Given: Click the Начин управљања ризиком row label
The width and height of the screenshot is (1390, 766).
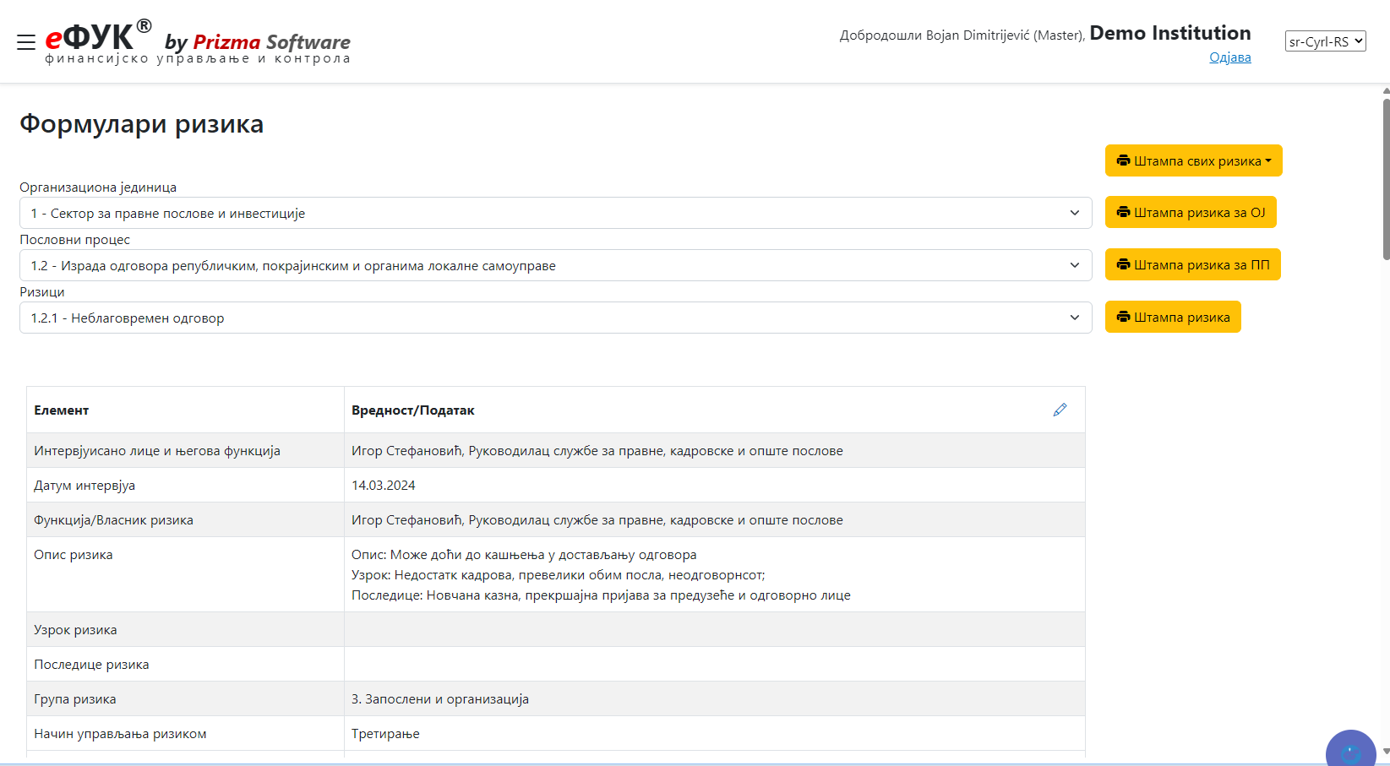Looking at the screenshot, I should [120, 733].
